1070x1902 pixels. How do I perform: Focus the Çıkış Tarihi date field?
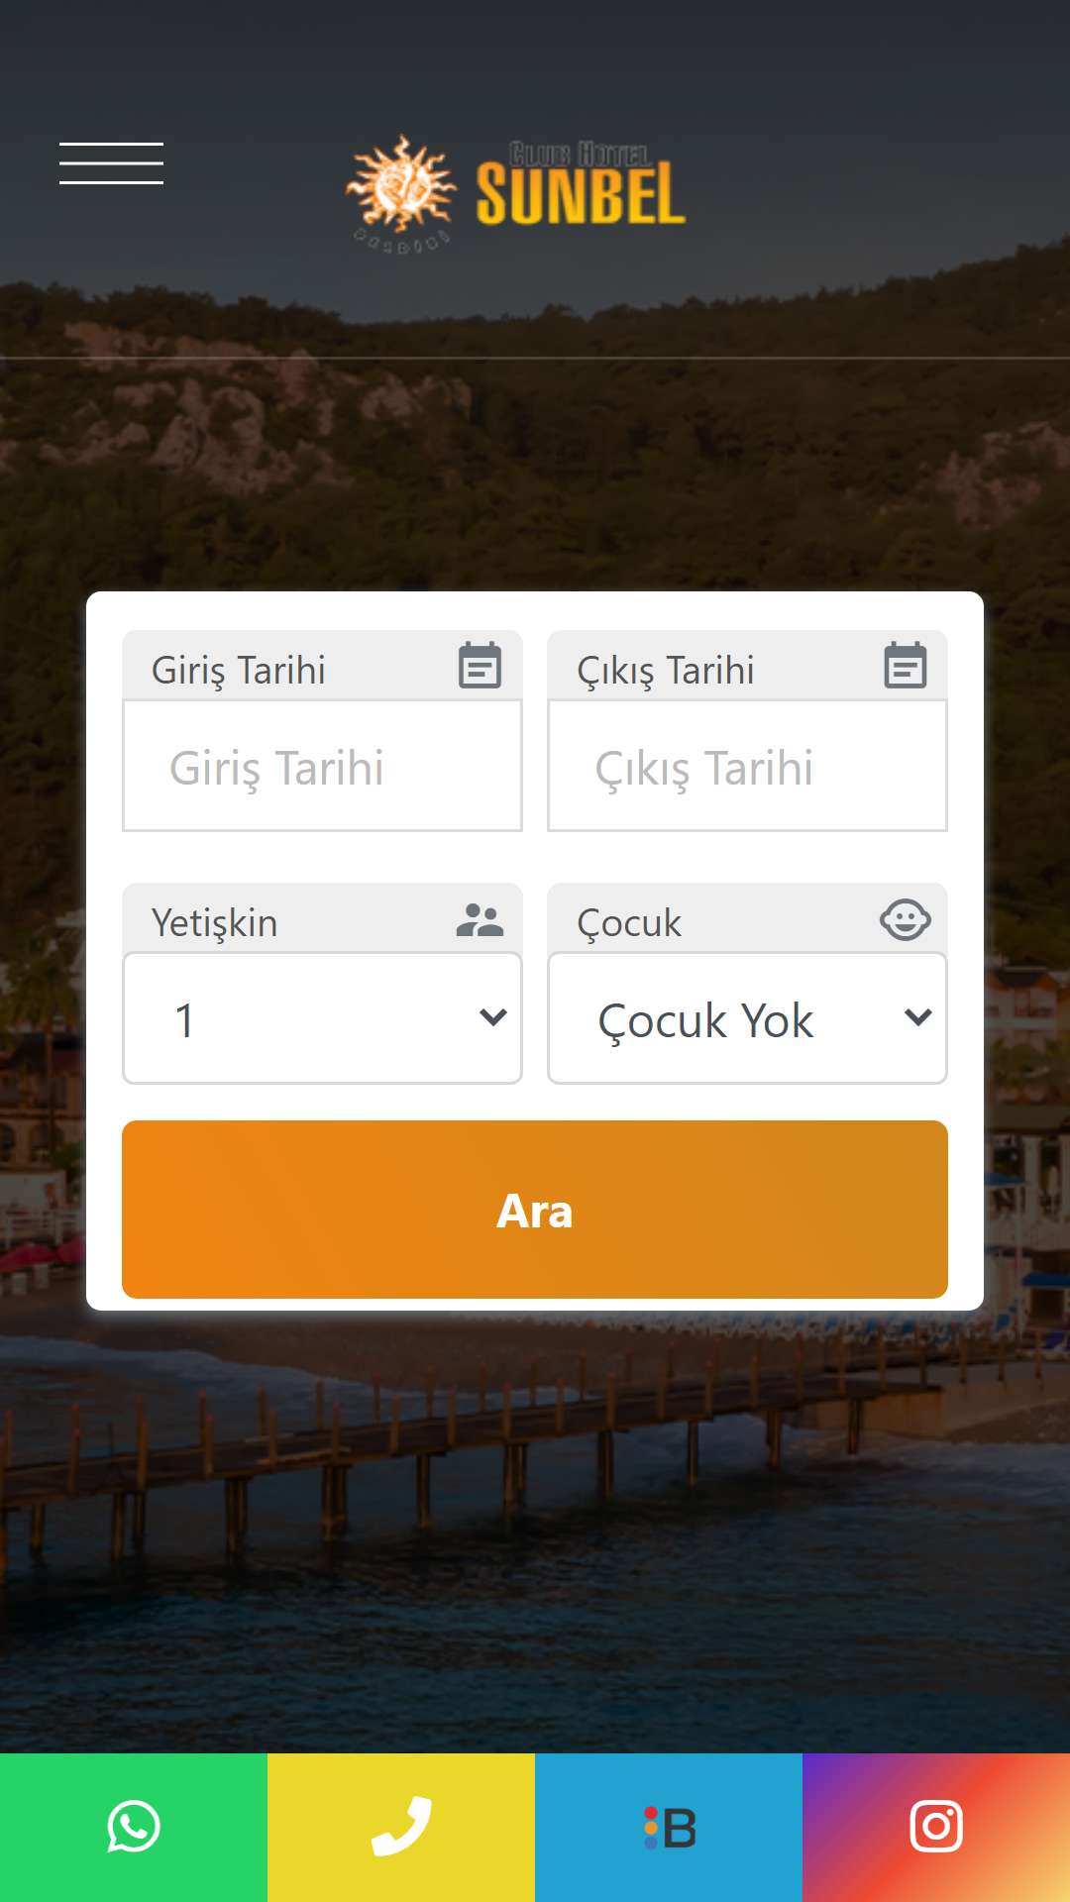(x=747, y=766)
